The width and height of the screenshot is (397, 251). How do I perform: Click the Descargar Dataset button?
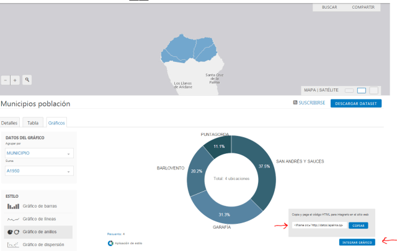tap(355, 103)
